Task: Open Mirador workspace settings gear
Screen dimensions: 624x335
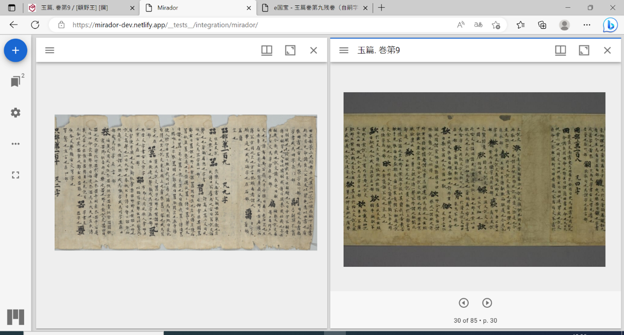Action: 15,113
